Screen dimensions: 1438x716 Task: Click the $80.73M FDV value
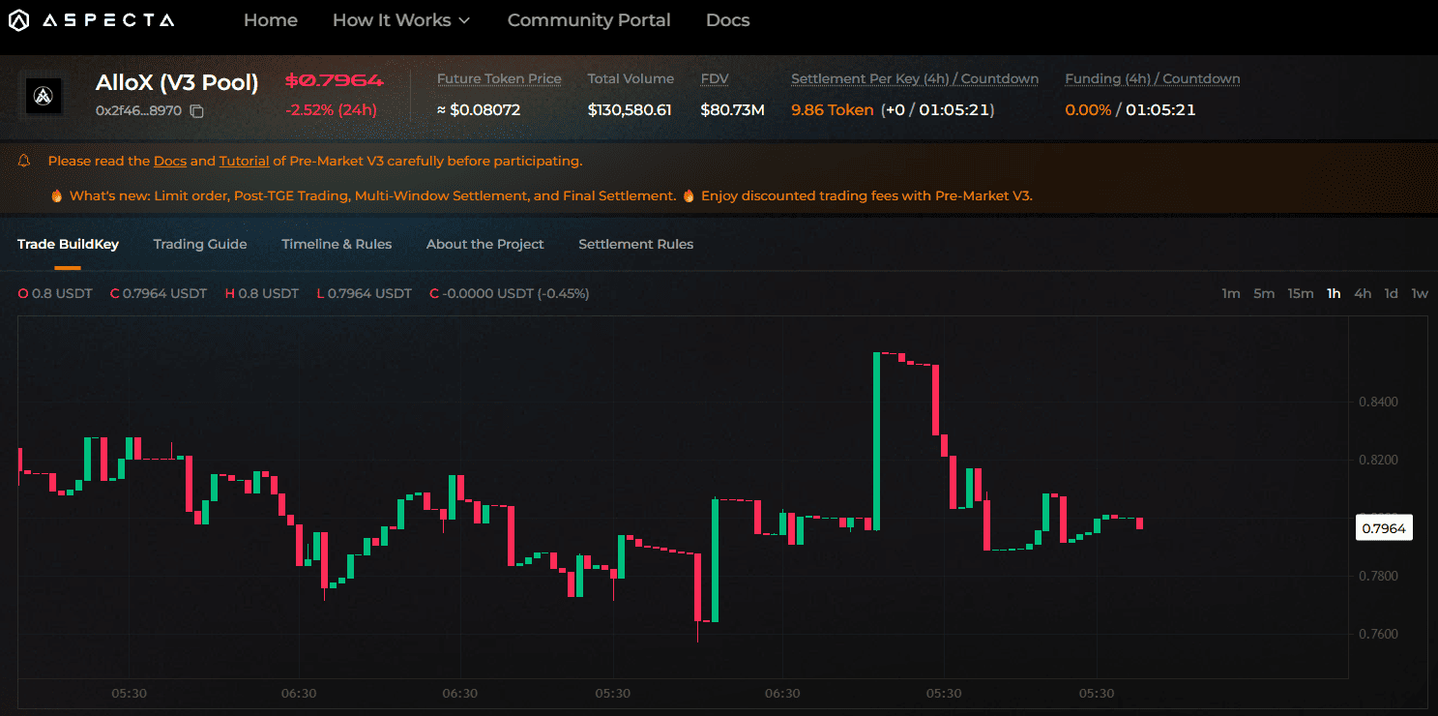click(733, 110)
